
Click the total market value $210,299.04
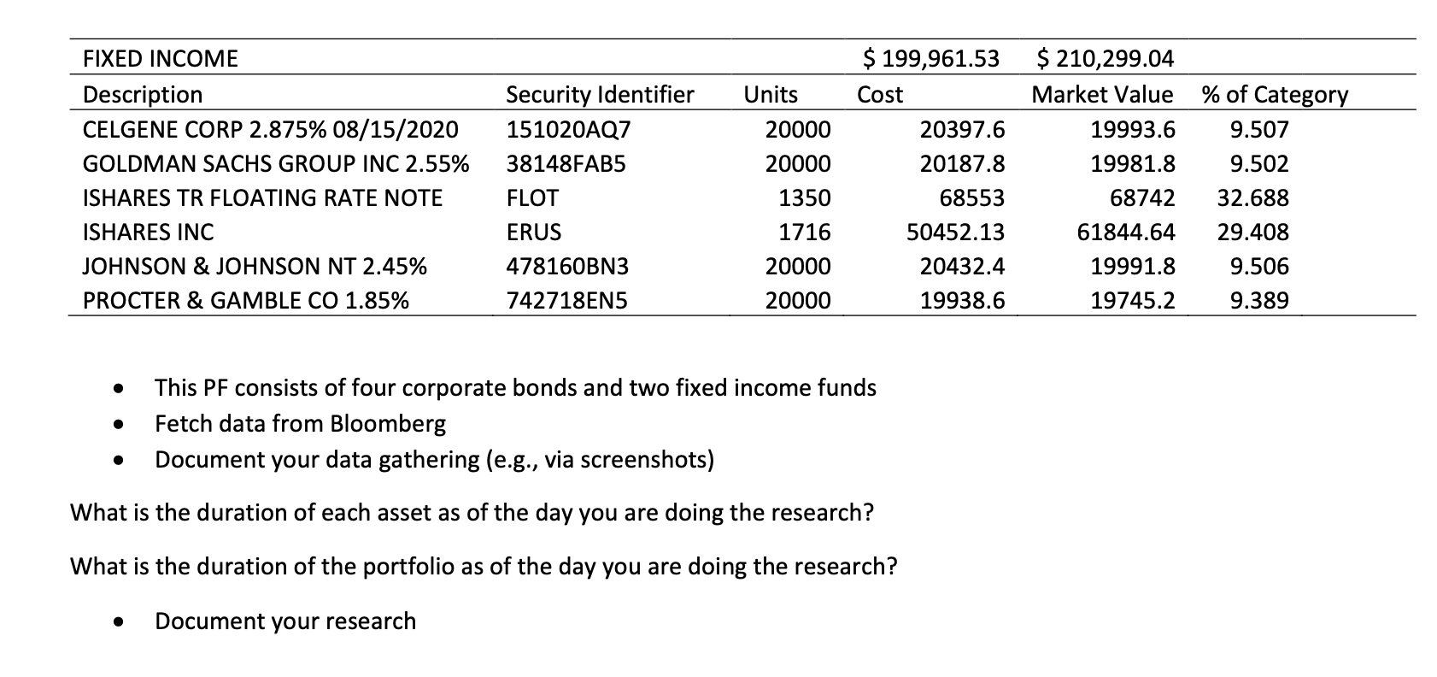point(1106,59)
